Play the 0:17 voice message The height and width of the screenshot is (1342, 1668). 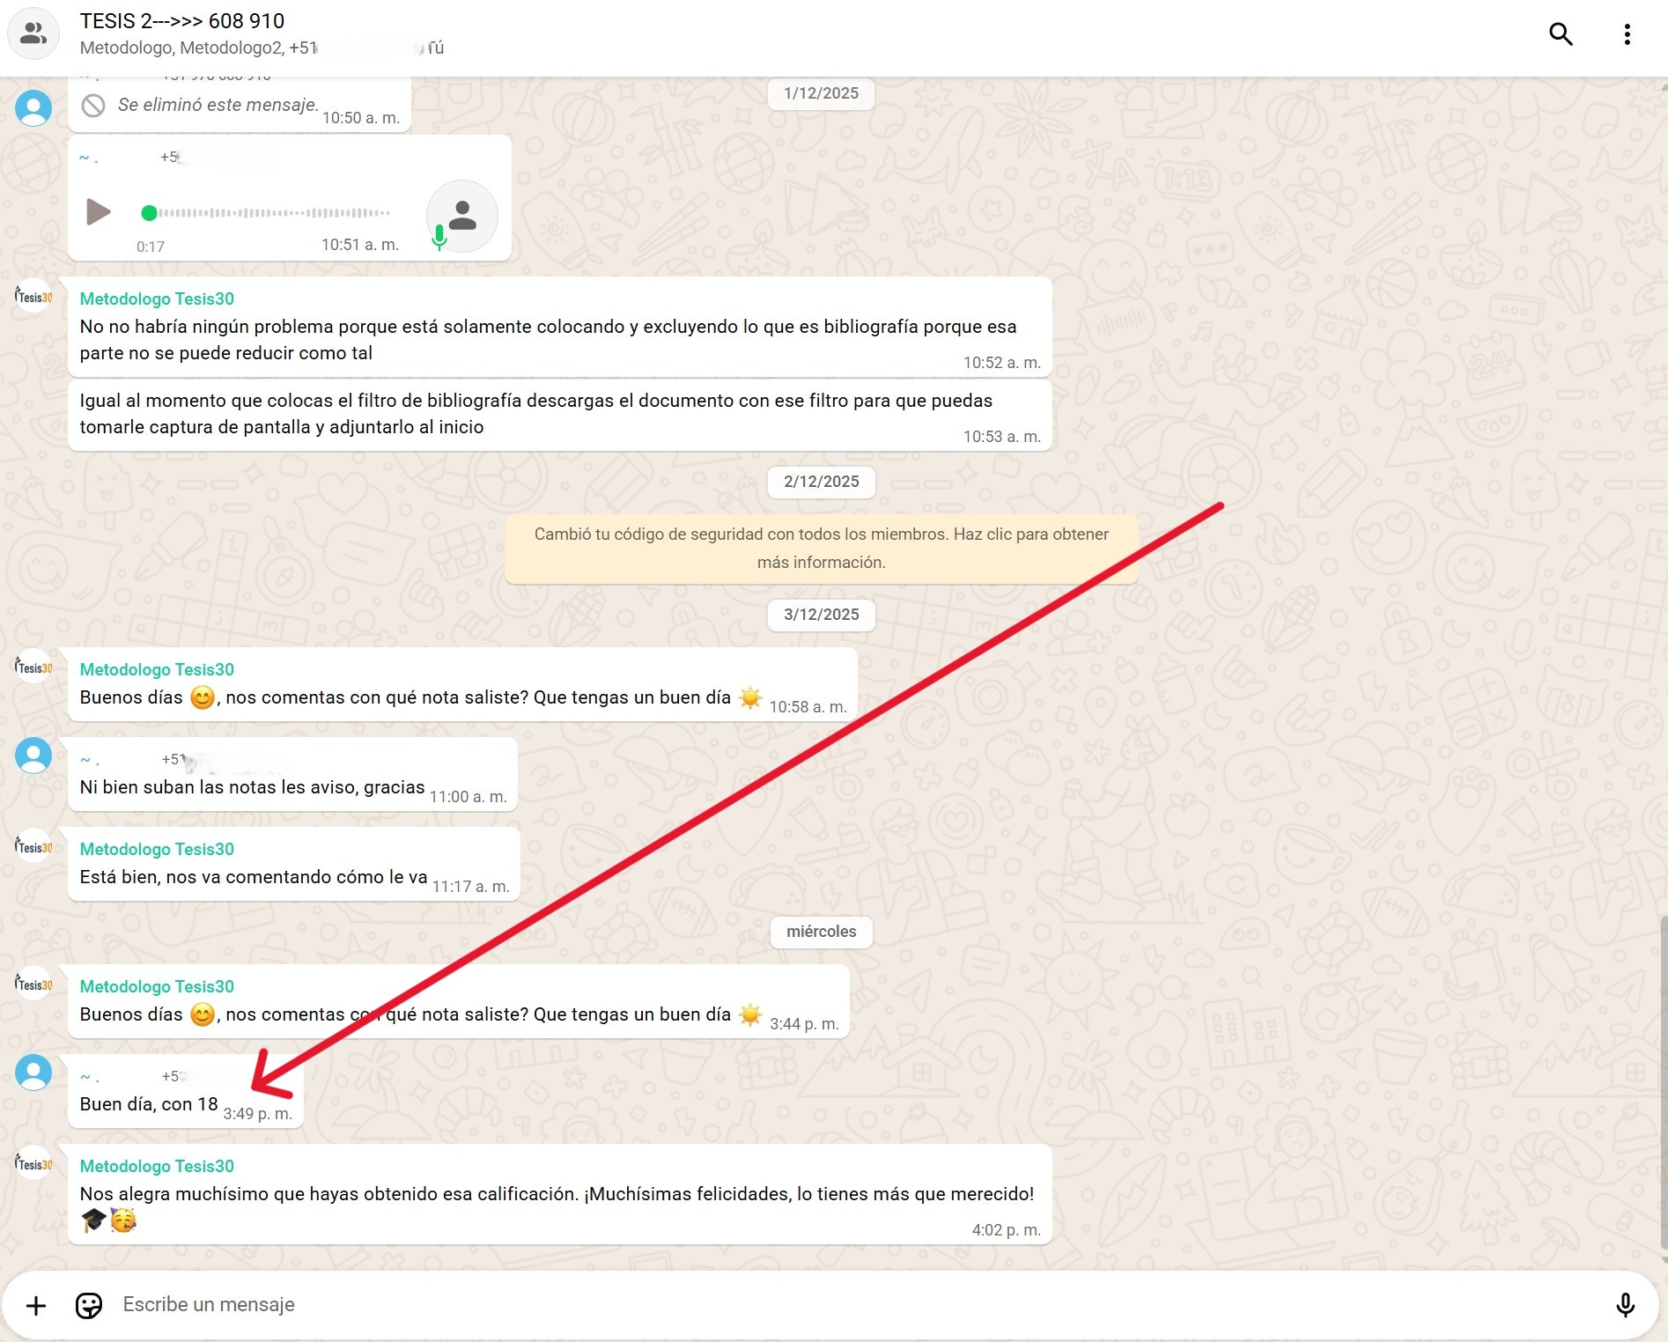point(98,212)
